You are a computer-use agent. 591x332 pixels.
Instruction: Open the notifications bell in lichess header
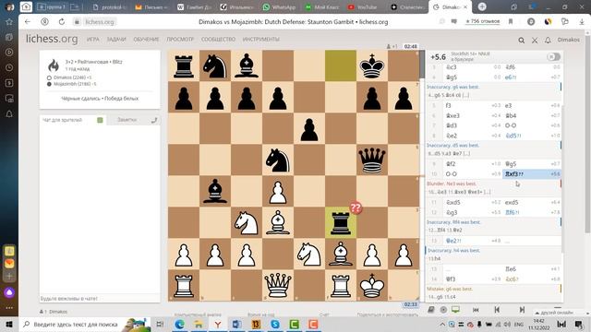pos(548,40)
